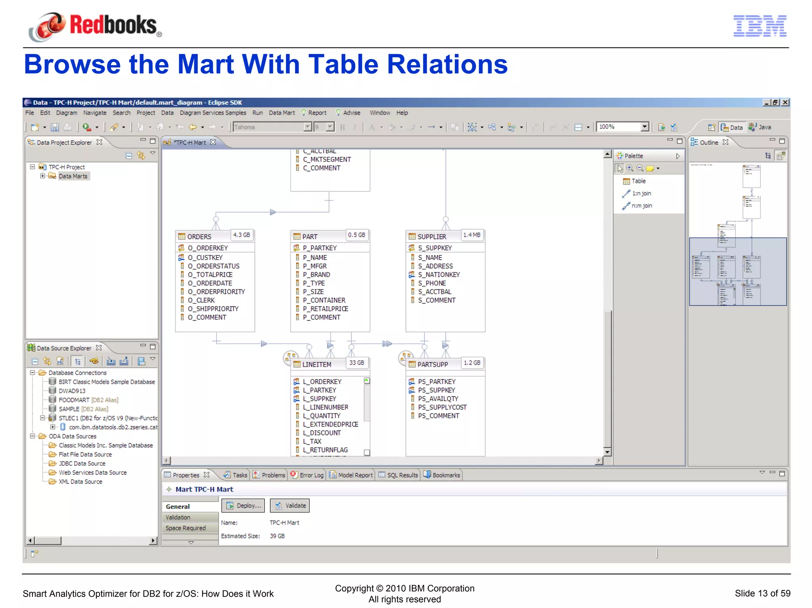
Task: Click the diagram horizontal scrollbar left arrow
Action: click(x=167, y=461)
